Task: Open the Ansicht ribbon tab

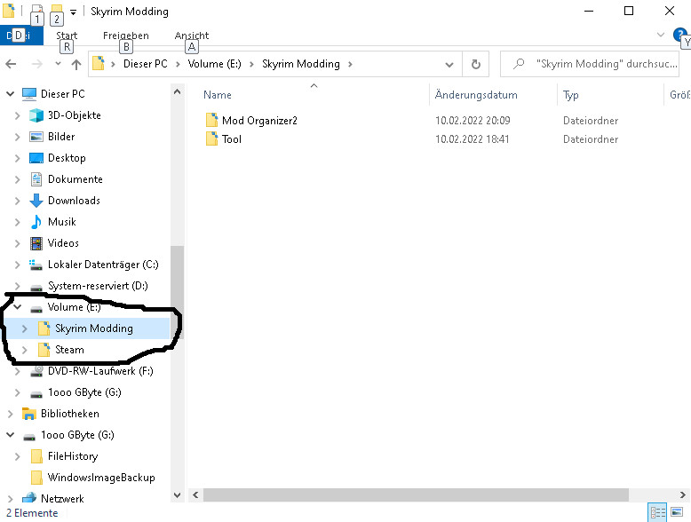Action: [x=192, y=36]
